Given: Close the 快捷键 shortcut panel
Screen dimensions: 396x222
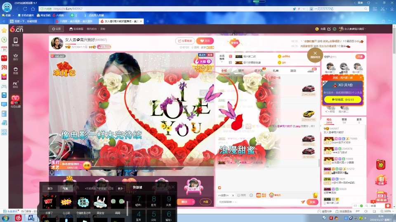Looking at the screenshot, I should (173, 187).
